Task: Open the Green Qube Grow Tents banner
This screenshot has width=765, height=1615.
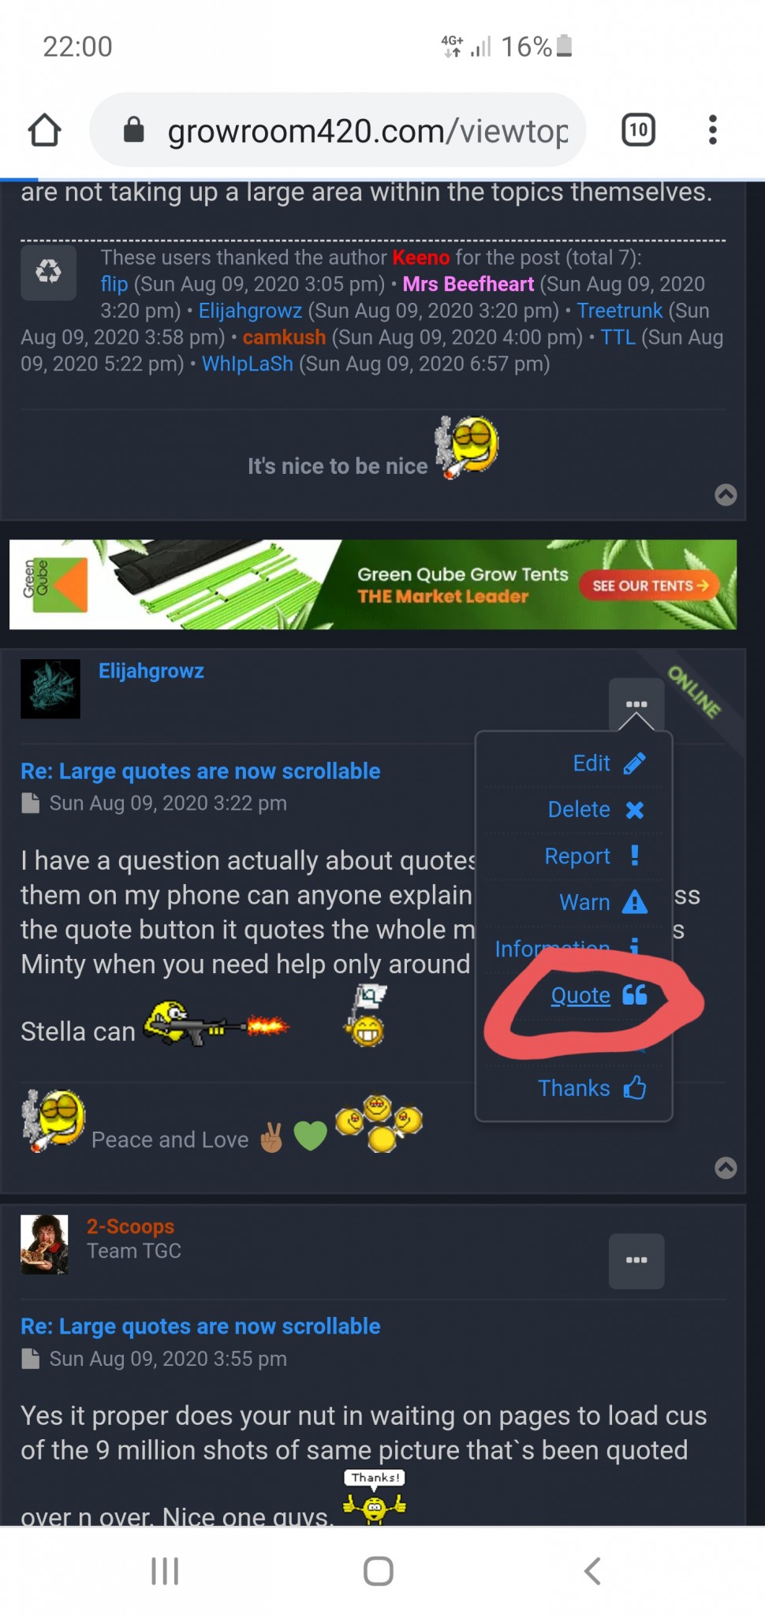Action: (x=373, y=584)
